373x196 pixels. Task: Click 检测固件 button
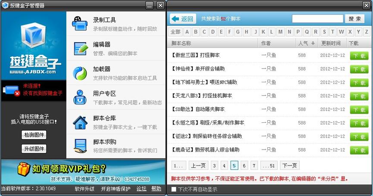pyautogui.click(x=34, y=135)
